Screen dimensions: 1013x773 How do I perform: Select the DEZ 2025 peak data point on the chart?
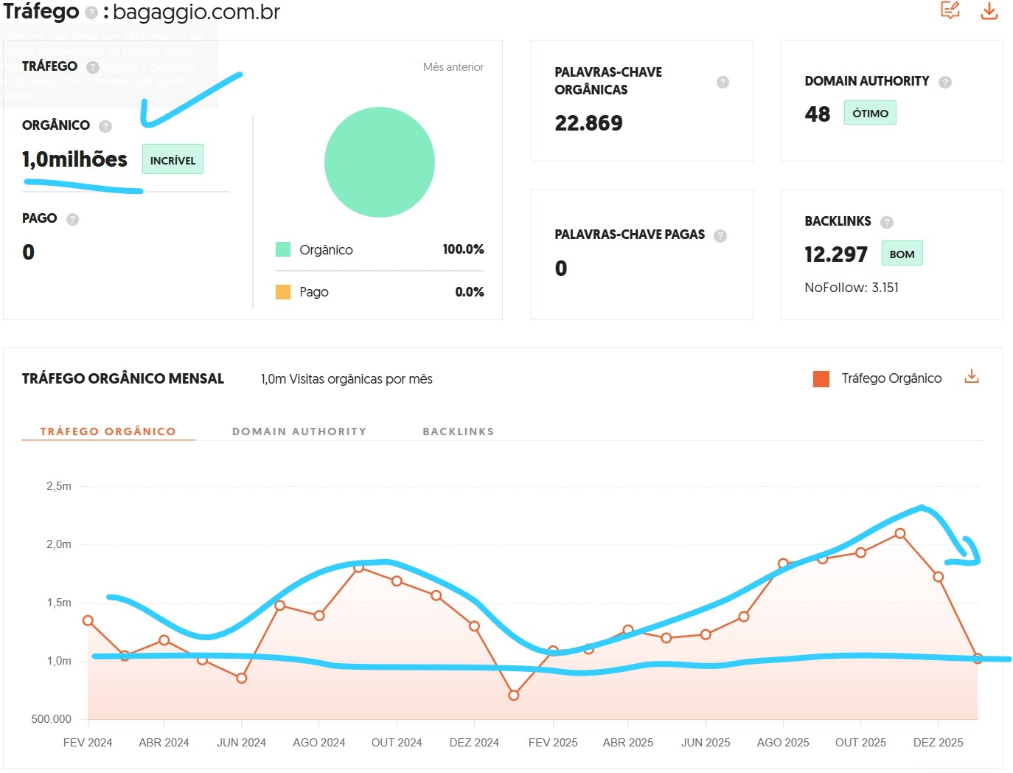pyautogui.click(x=899, y=533)
